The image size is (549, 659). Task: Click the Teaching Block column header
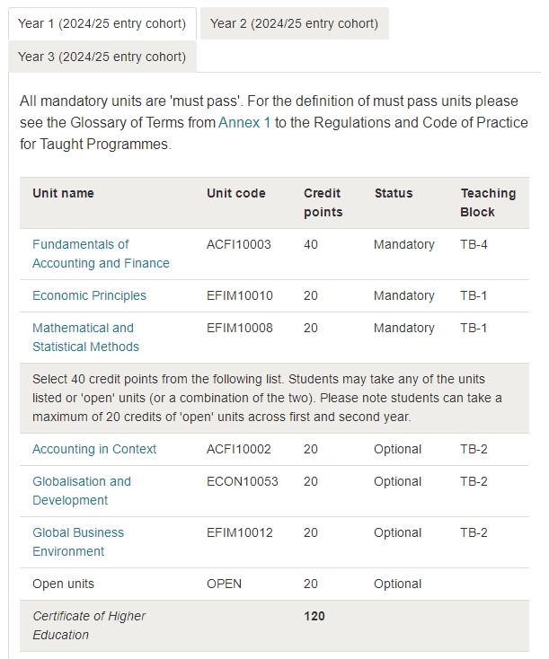(488, 202)
